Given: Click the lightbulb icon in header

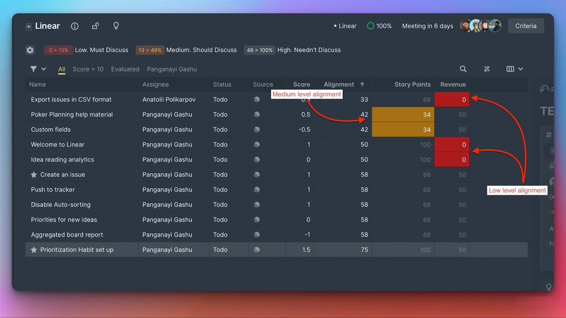Looking at the screenshot, I should (116, 26).
